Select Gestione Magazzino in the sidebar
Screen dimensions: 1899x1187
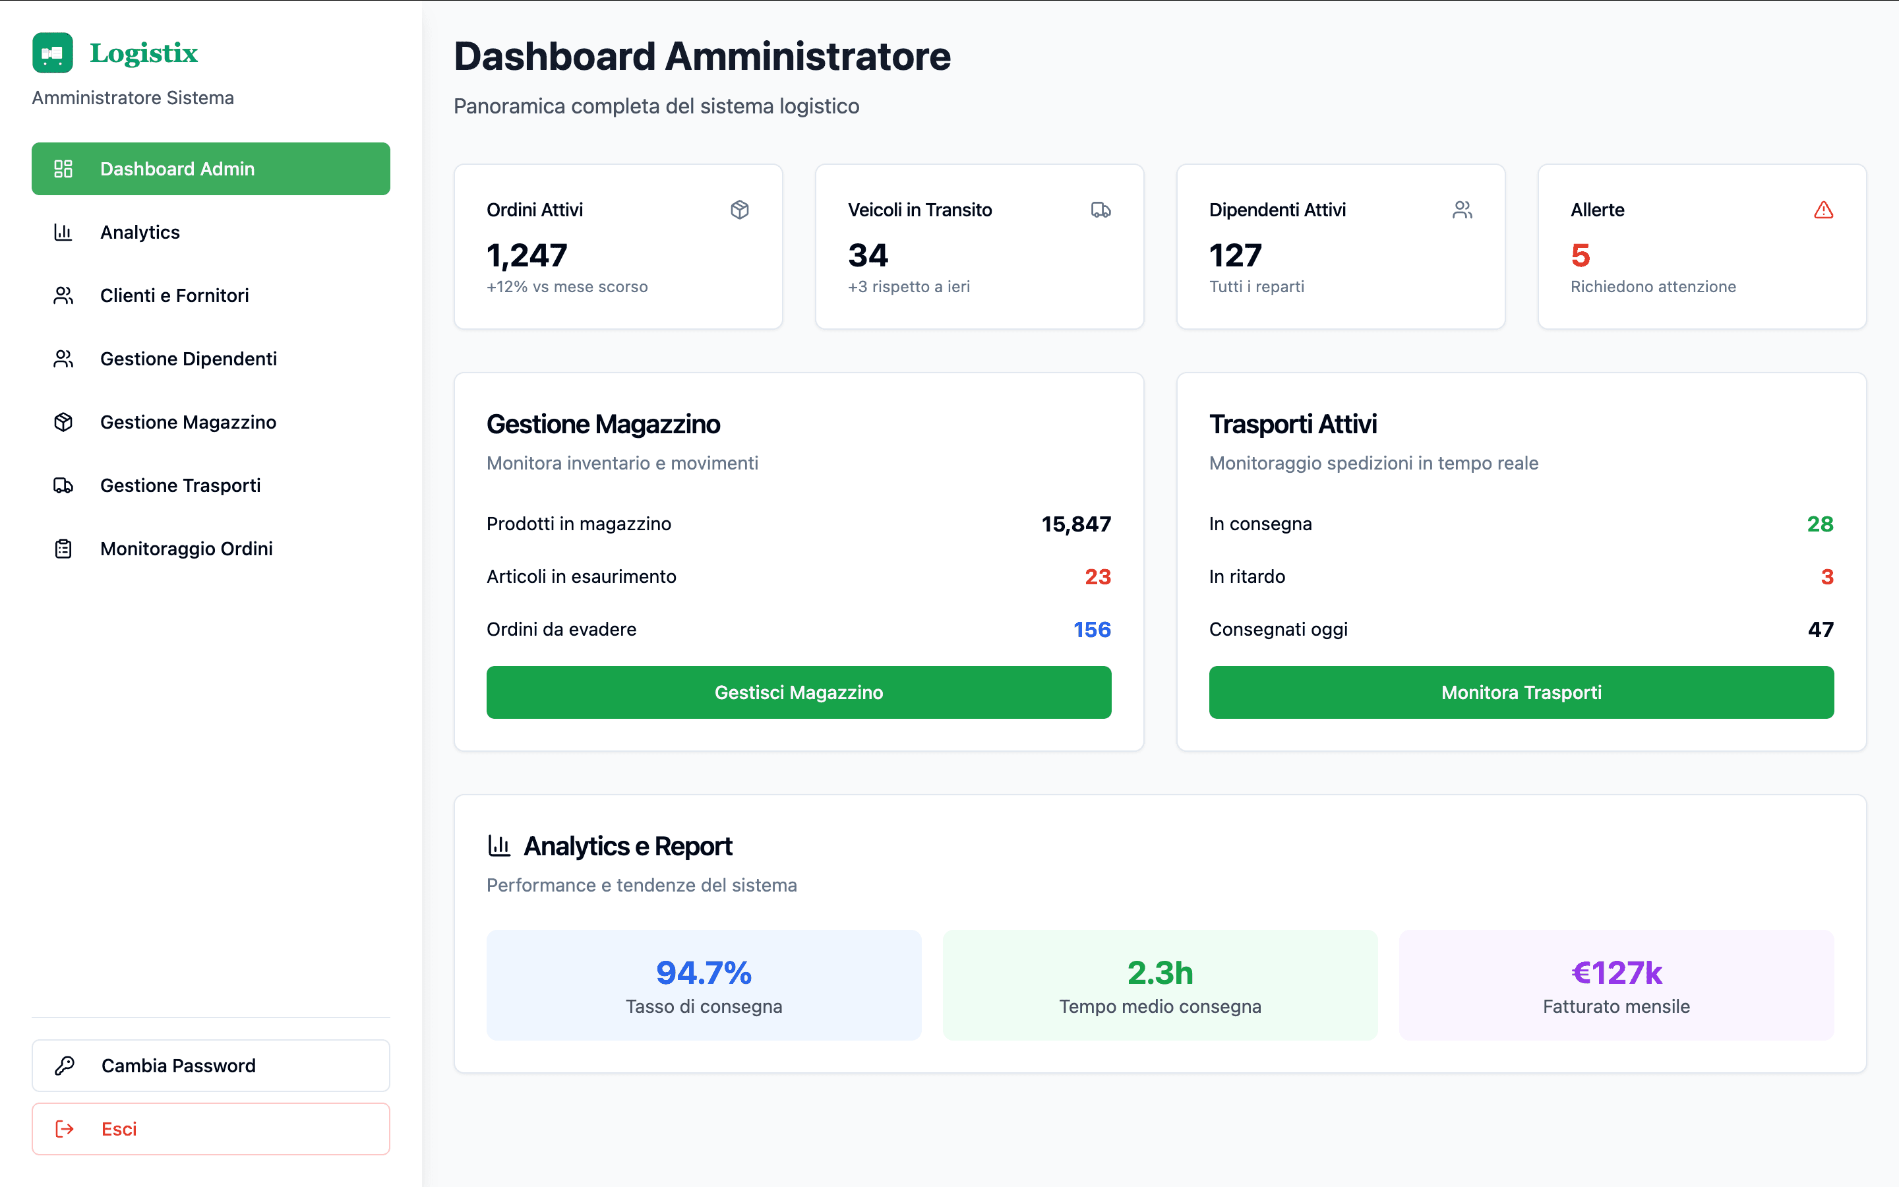point(211,422)
